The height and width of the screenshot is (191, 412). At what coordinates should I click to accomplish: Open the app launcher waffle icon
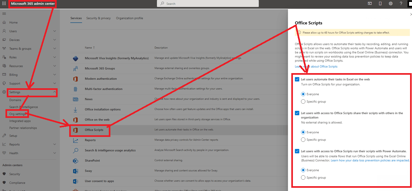tap(4, 4)
